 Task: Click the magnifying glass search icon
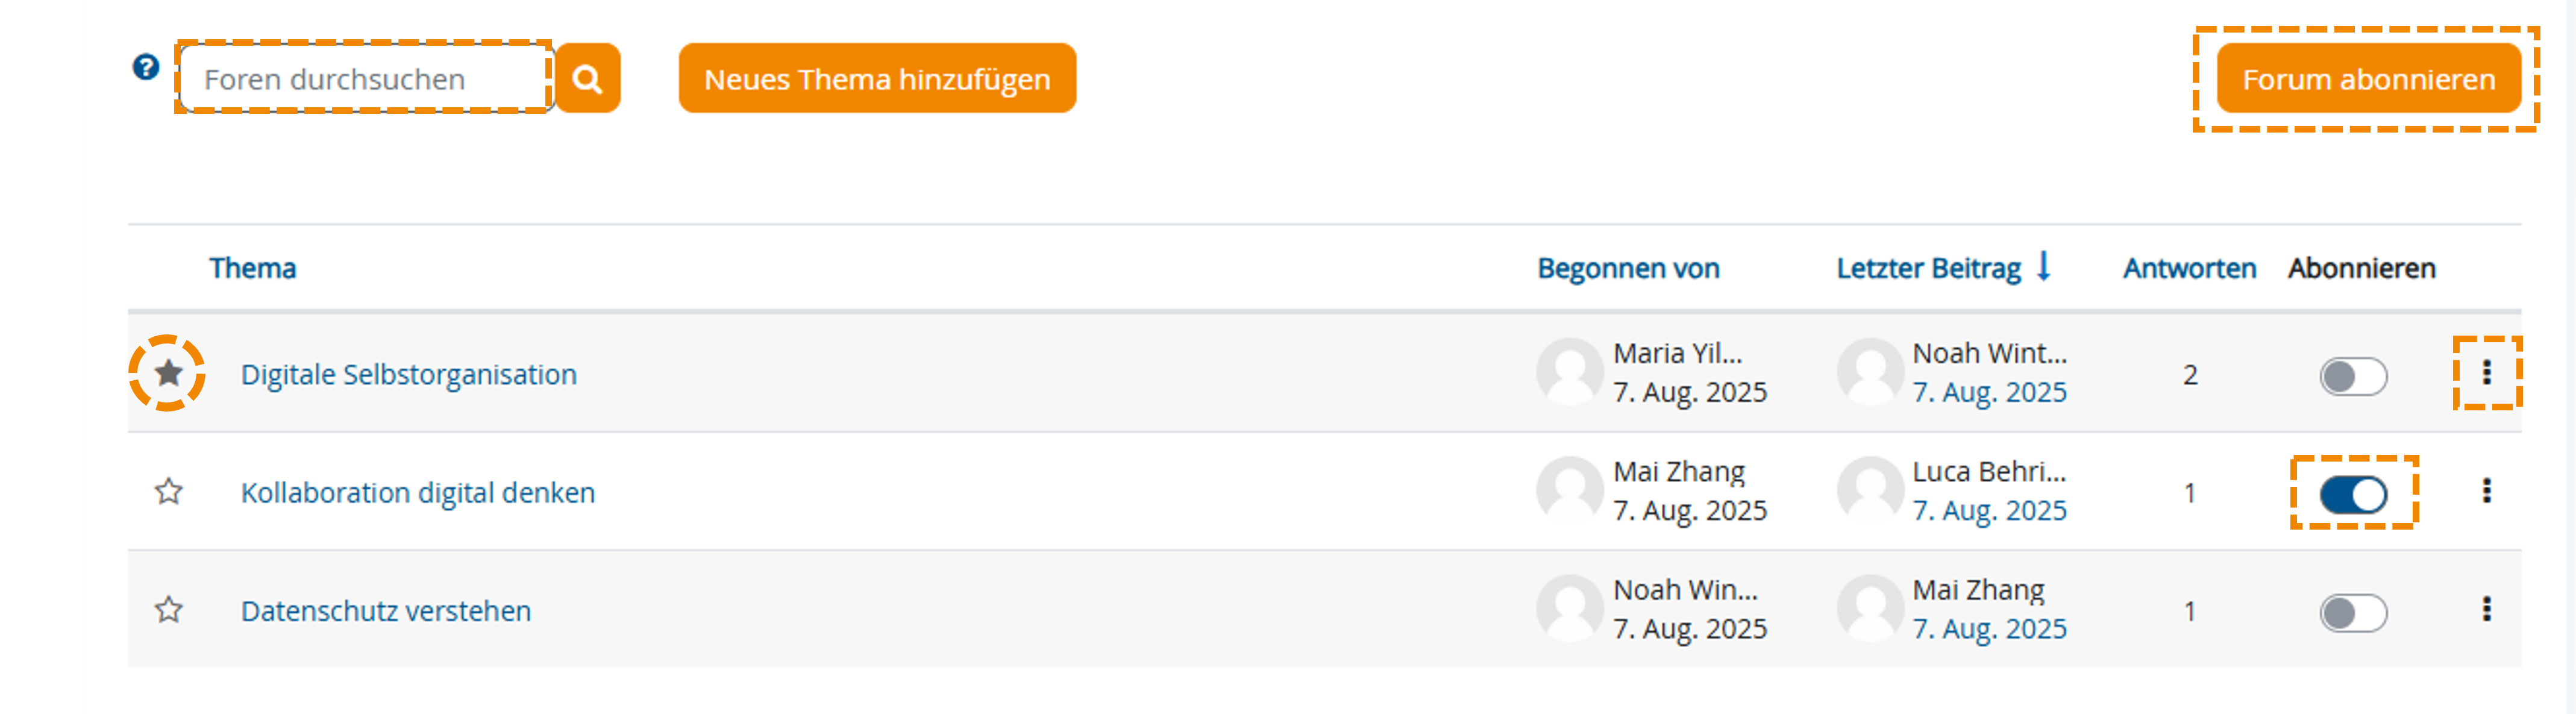[x=588, y=78]
